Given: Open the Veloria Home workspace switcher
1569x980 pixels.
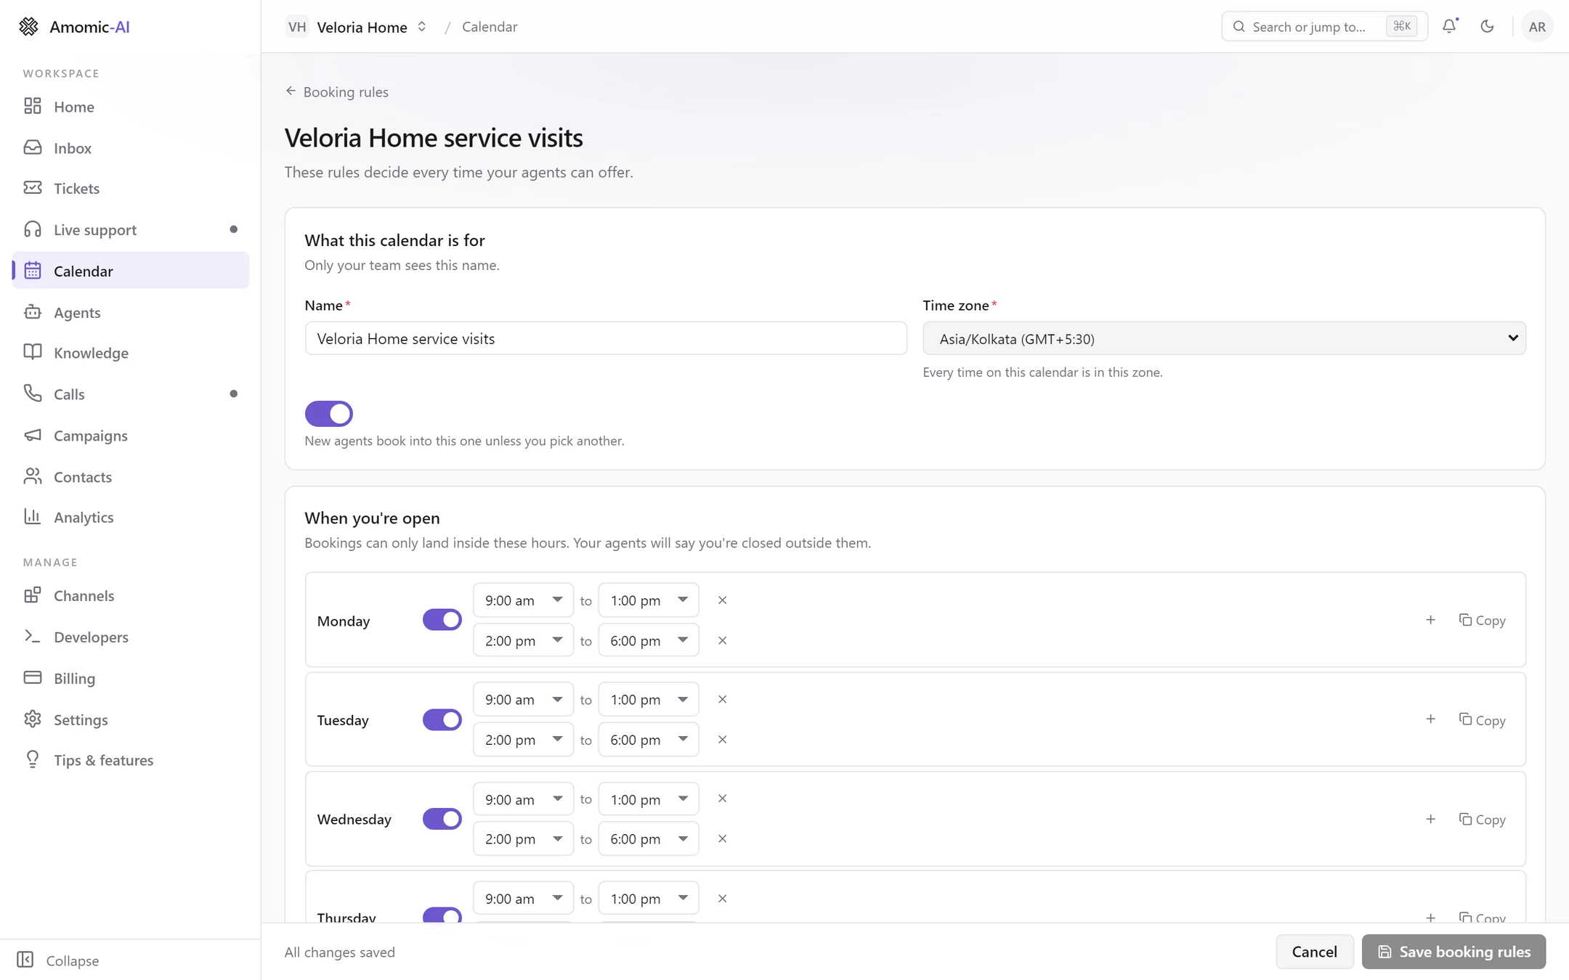Looking at the screenshot, I should point(356,27).
